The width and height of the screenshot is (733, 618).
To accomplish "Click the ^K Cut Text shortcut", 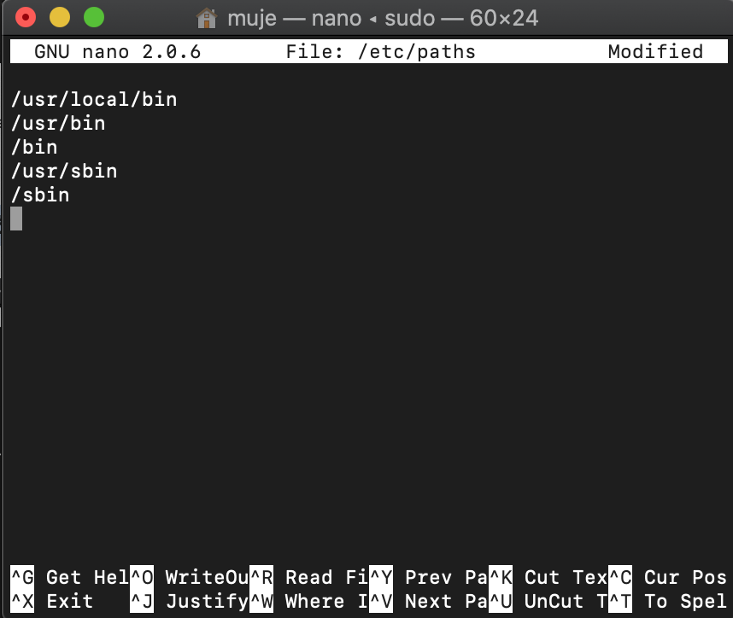I will coord(548,577).
